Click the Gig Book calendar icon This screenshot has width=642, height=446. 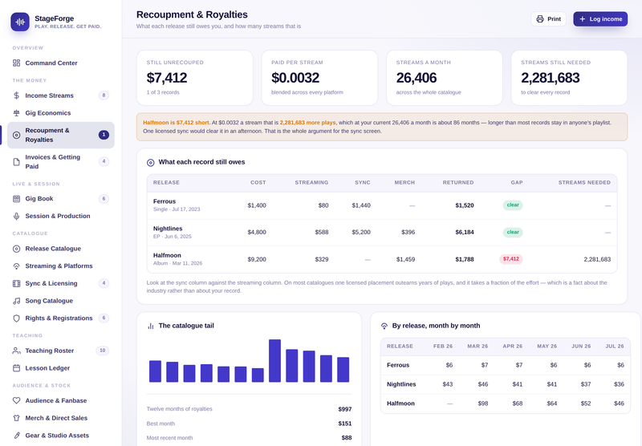16,199
